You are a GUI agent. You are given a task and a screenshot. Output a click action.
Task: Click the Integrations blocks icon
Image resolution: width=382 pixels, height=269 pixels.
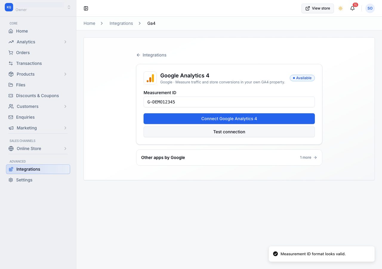coord(11,169)
